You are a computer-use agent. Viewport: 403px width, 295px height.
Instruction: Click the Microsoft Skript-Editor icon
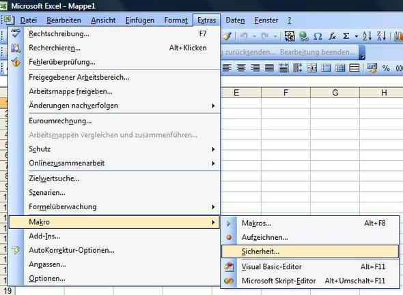229,281
